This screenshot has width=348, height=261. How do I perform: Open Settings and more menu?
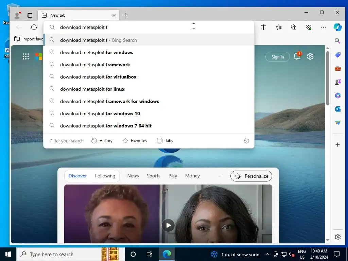[324, 27]
